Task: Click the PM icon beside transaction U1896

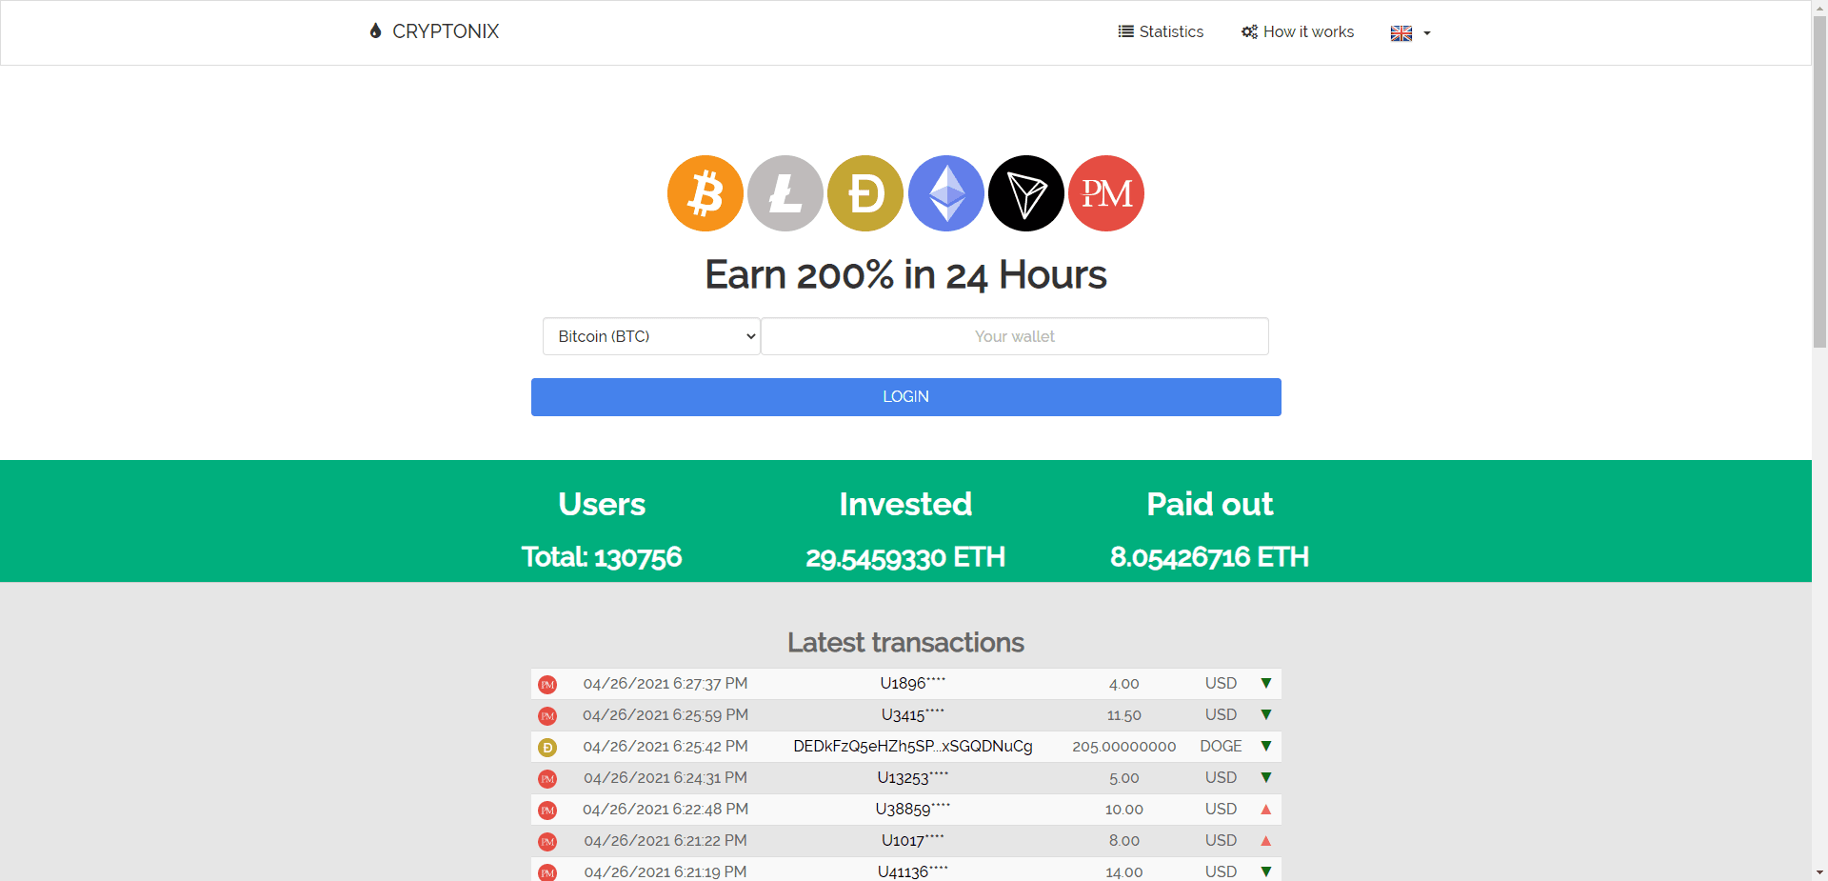Action: [547, 684]
